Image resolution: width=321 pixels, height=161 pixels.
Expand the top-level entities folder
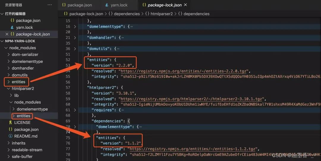tap(9, 82)
